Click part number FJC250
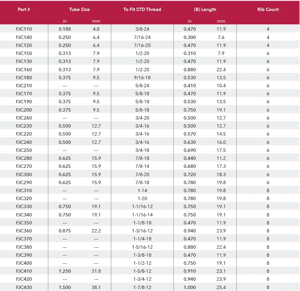 (x=24, y=150)
